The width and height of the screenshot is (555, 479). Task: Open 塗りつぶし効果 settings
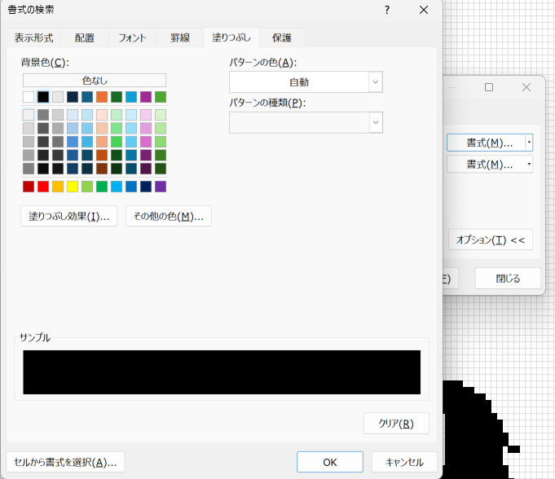[x=68, y=216]
